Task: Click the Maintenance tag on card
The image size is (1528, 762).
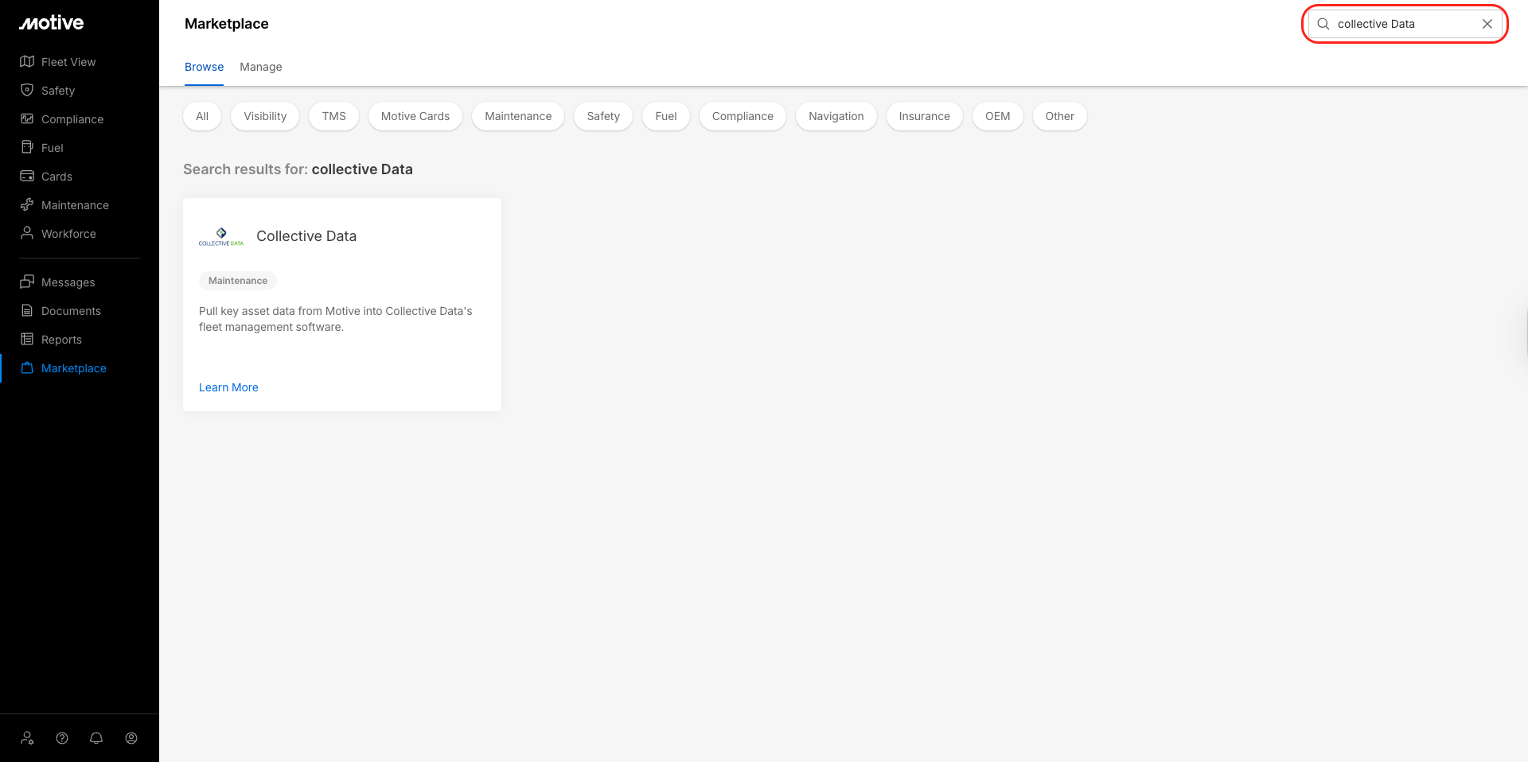Action: pyautogui.click(x=238, y=281)
